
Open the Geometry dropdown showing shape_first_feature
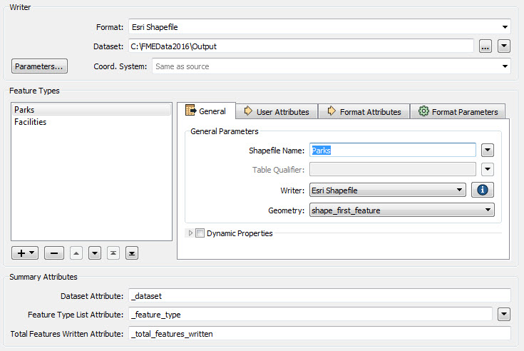tap(402, 210)
